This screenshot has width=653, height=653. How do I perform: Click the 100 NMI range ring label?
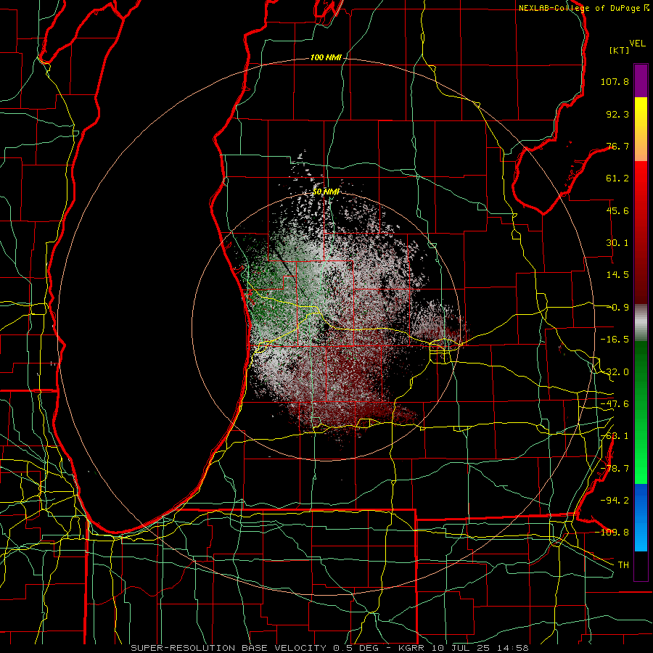click(326, 57)
